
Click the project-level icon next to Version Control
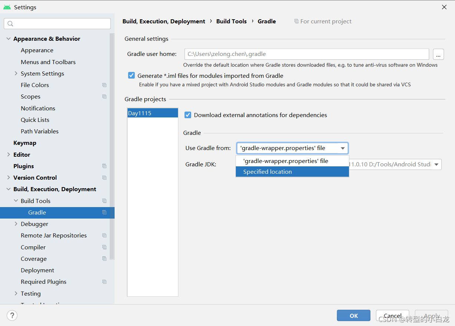point(104,177)
